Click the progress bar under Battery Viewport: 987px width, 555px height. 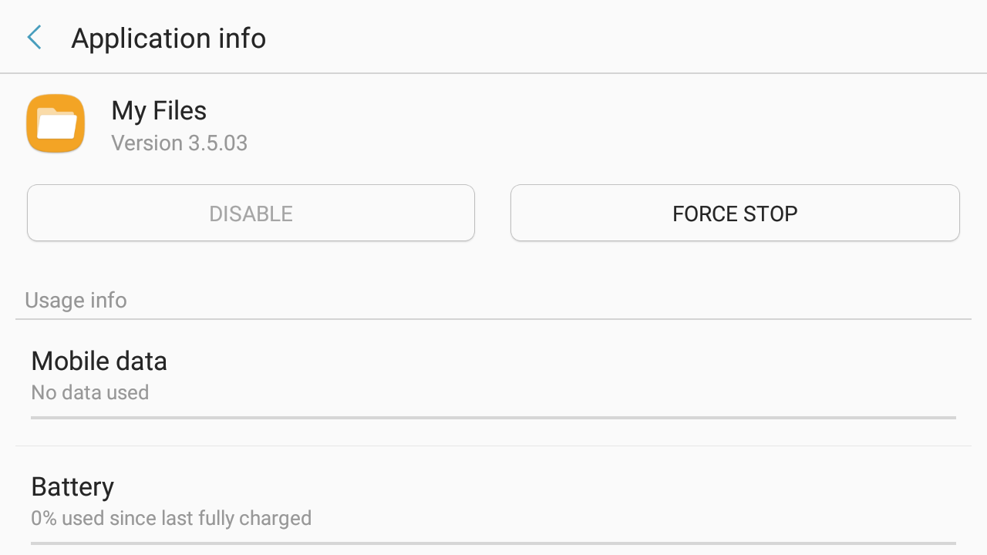pyautogui.click(x=493, y=543)
